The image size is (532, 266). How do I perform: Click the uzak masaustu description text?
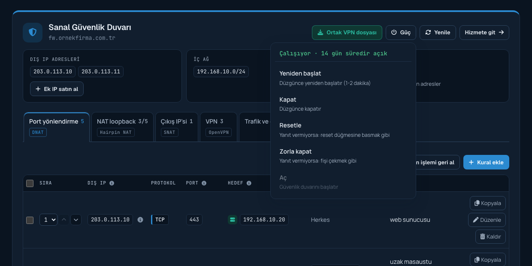(411, 262)
